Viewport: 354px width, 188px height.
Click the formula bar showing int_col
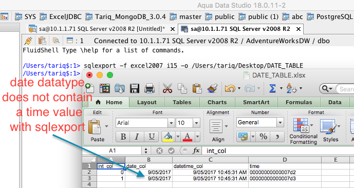[277, 151]
